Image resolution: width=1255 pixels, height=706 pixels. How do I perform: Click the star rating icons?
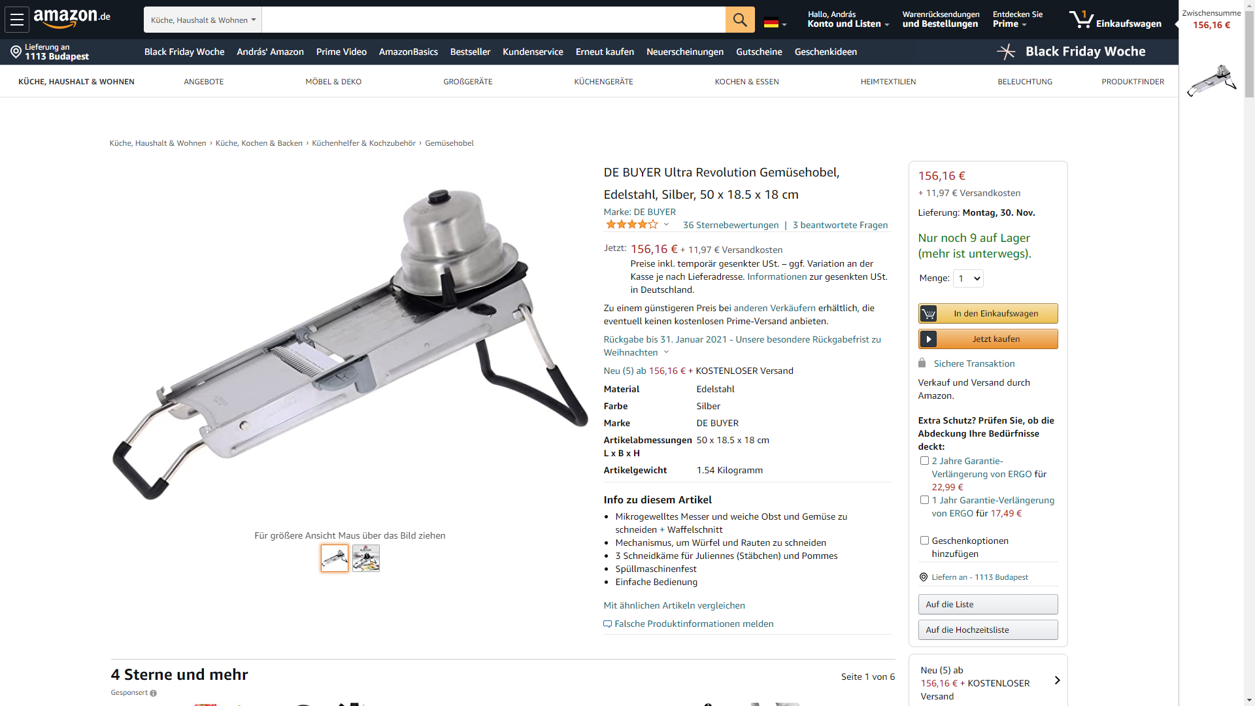(x=632, y=225)
